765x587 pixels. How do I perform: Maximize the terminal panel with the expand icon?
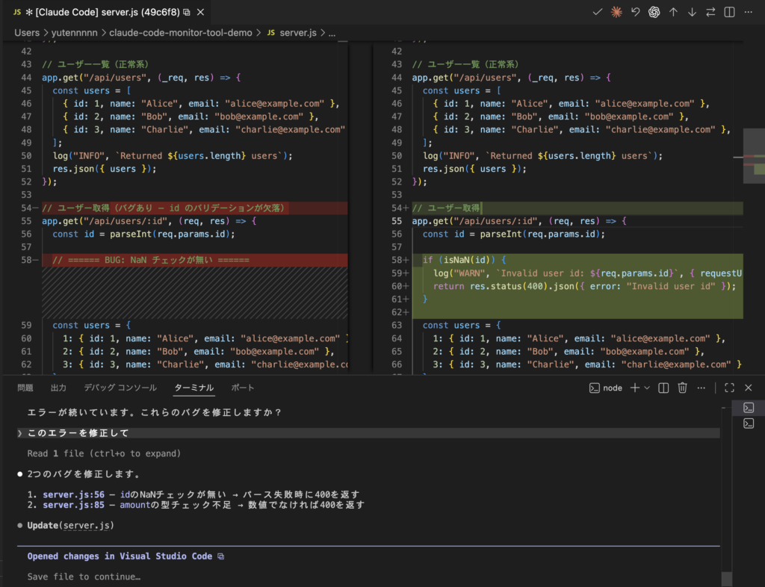728,388
